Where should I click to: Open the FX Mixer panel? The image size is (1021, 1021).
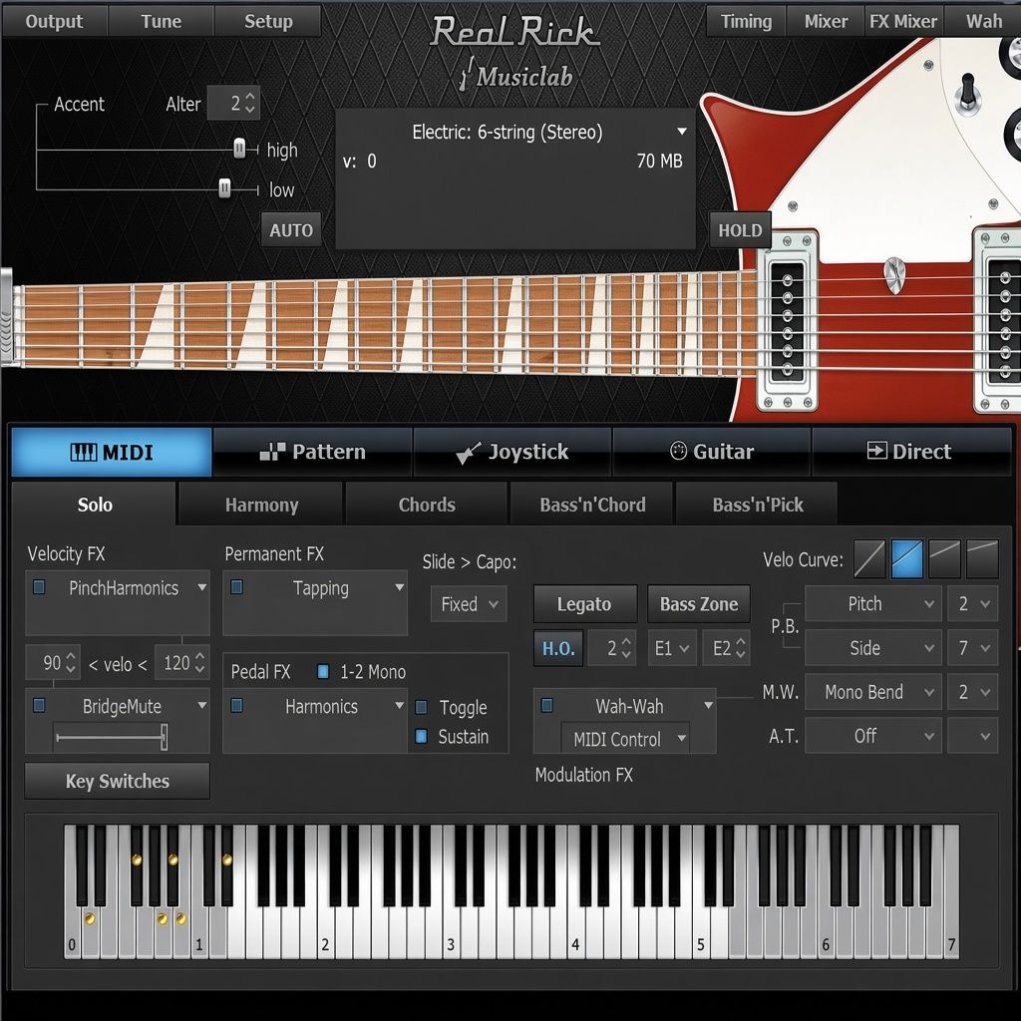pyautogui.click(x=903, y=21)
